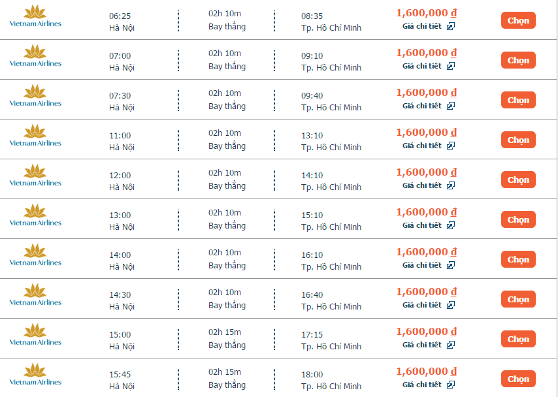
Task: Pick the 14:00 departure using Chọn
Action: 518,259
